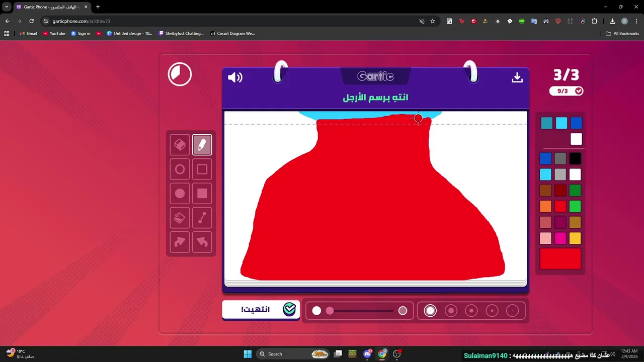The width and height of the screenshot is (644, 362).
Task: Pick the hot pink color swatch
Action: [x=560, y=238]
